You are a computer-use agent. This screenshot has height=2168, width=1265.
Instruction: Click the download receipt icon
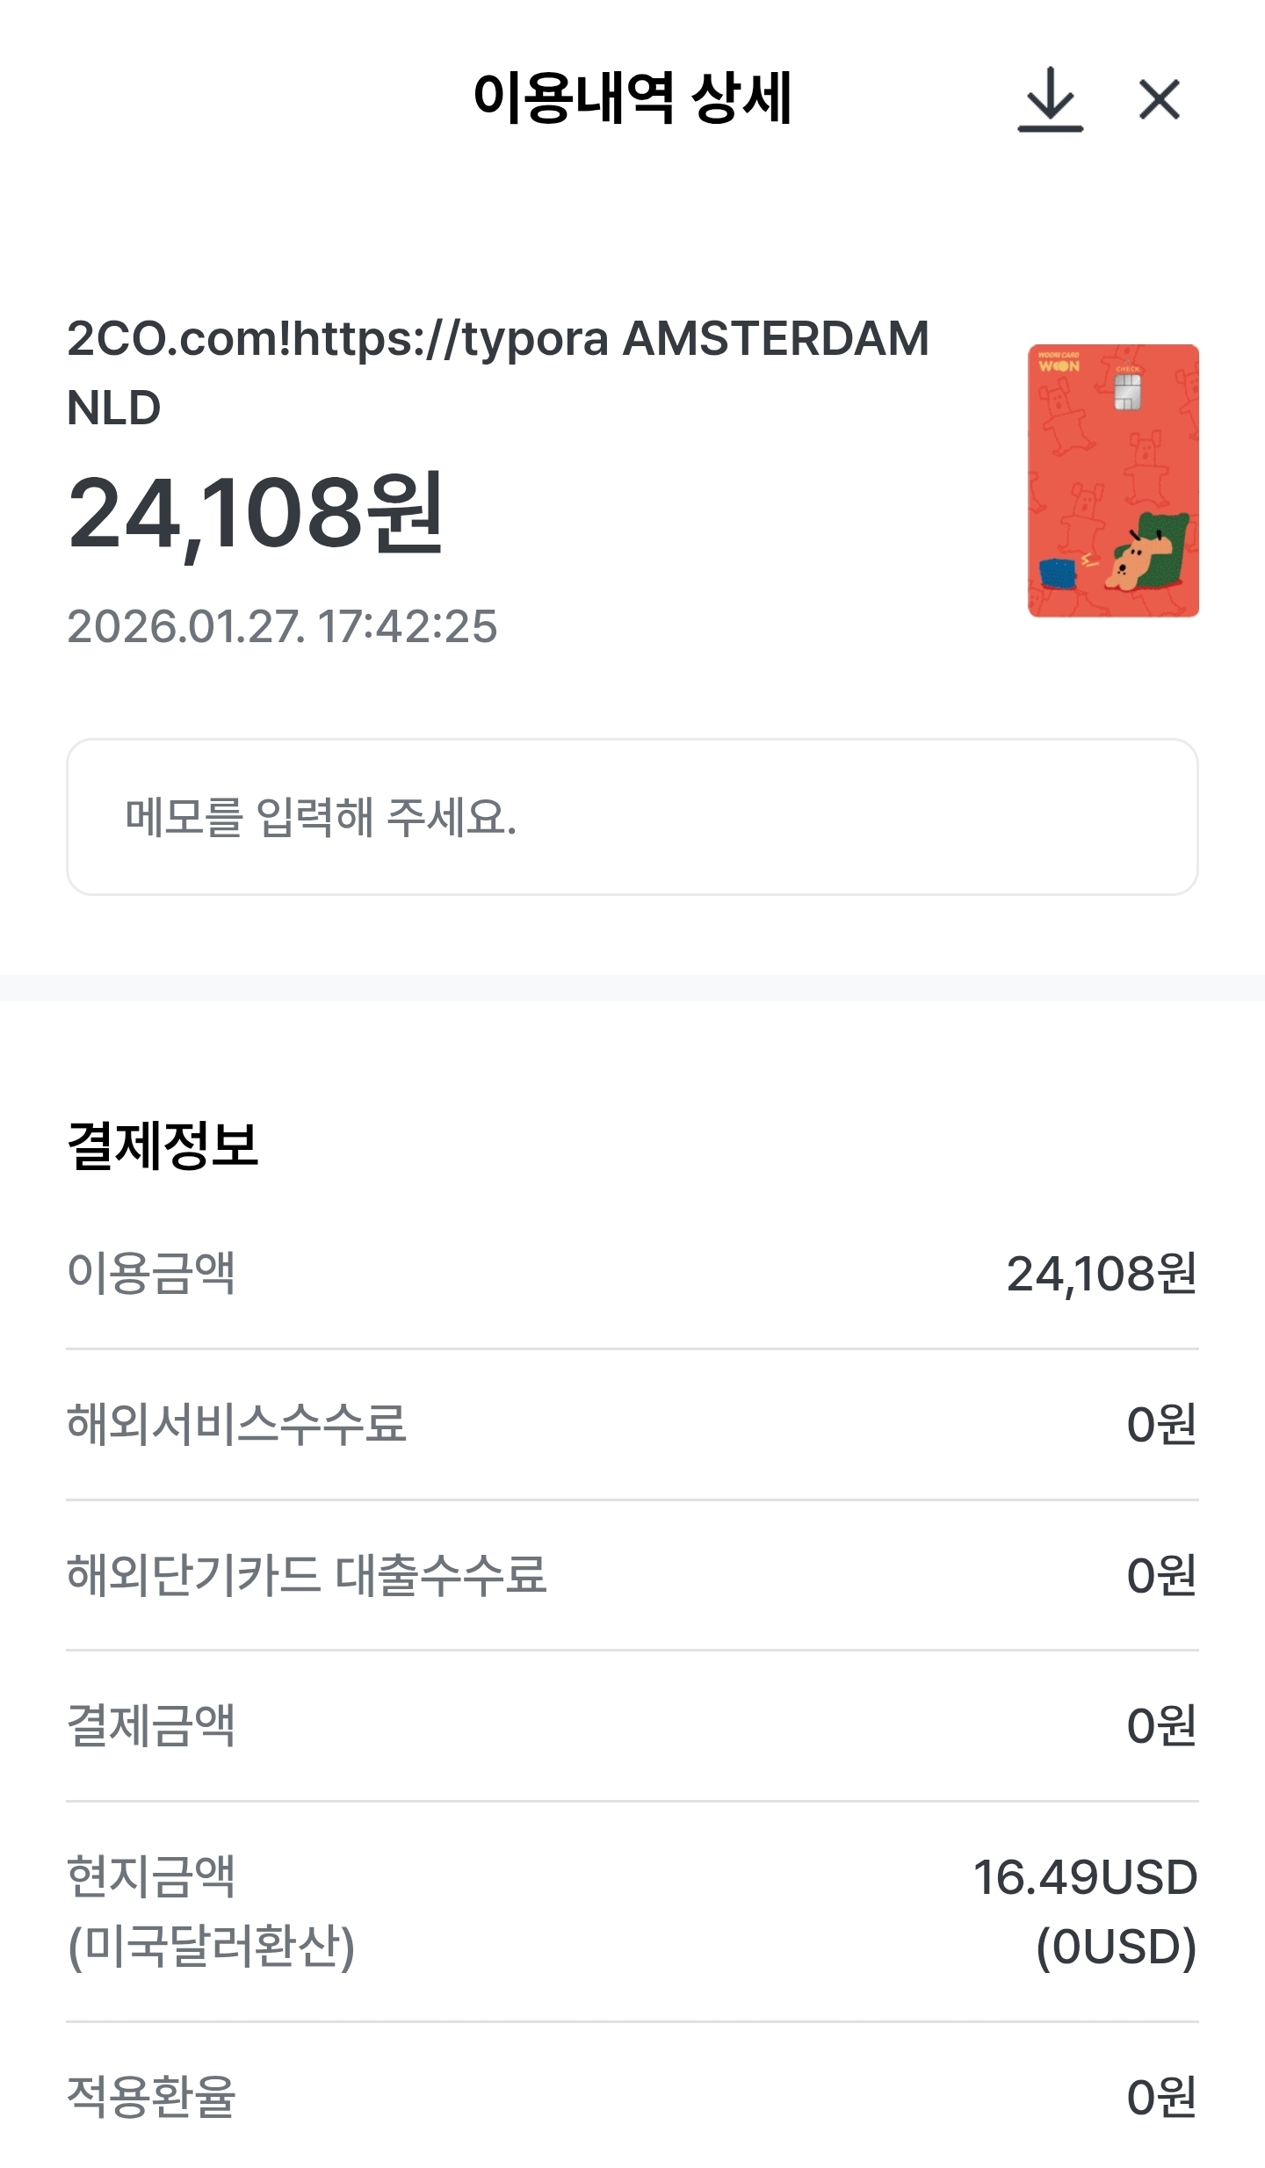(x=1050, y=99)
